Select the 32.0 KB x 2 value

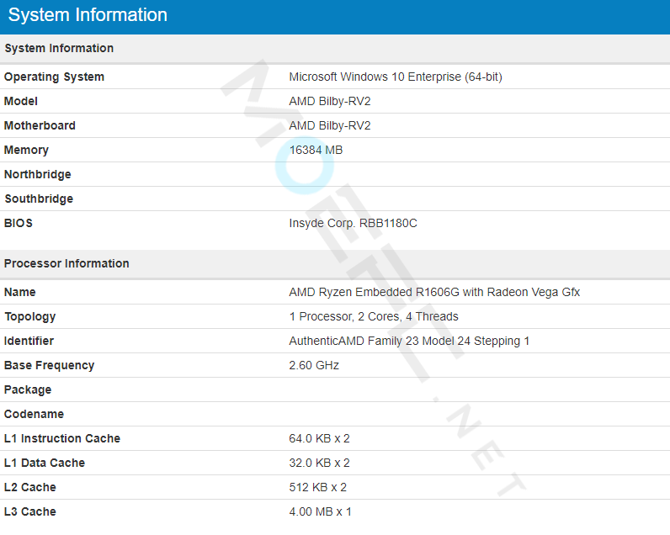(x=319, y=463)
